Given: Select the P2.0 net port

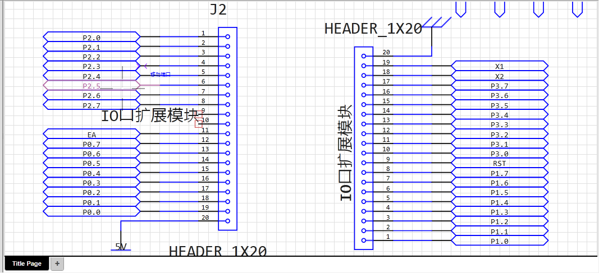Looking at the screenshot, I should (92, 37).
